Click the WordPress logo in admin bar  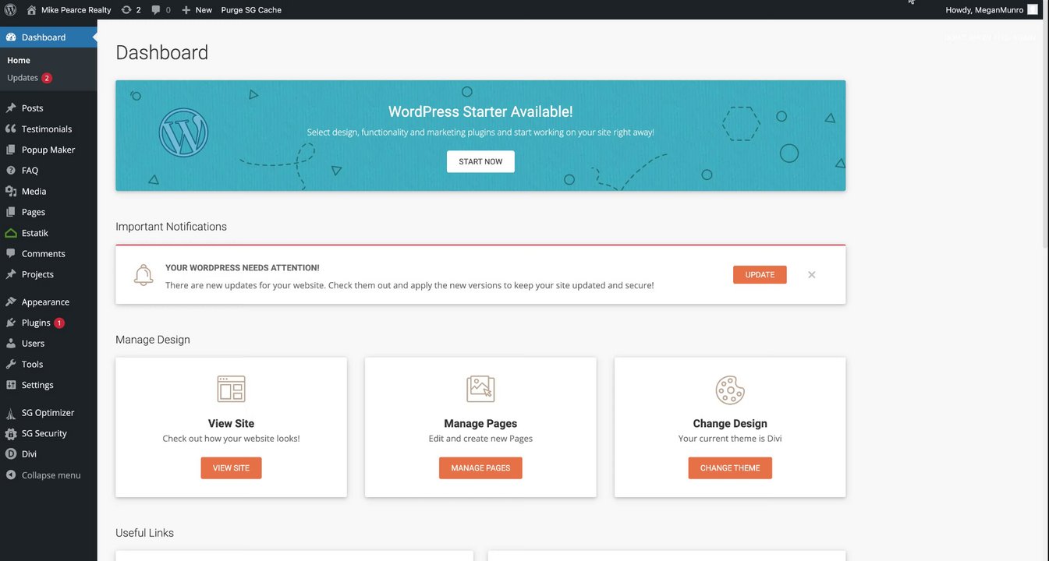tap(11, 10)
